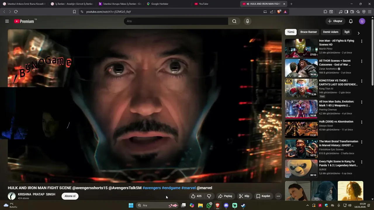The image size is (374, 210).
Task: Select the Bruce Banner filter chip
Action: 309,32
